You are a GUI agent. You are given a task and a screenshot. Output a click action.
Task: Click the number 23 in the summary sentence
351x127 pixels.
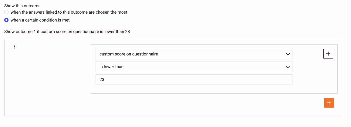click(128, 32)
